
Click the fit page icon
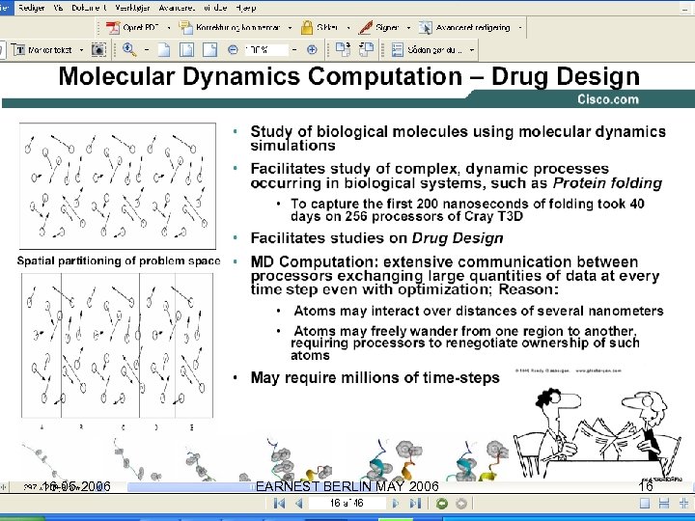point(186,50)
